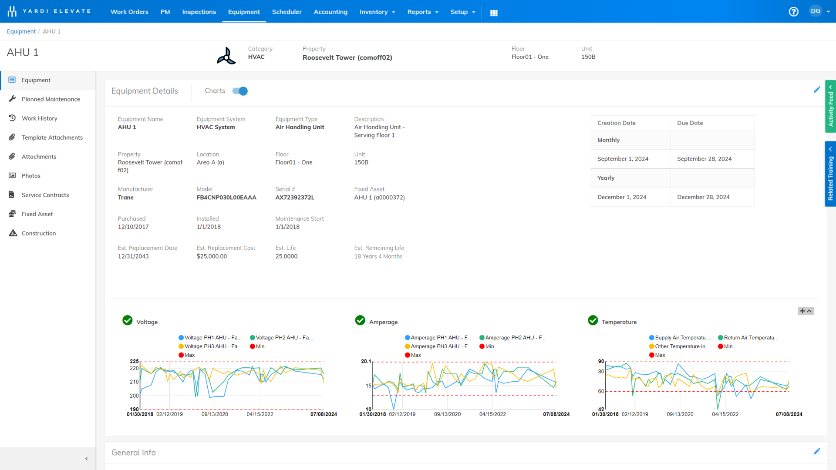Open the Planned Maintenance wrench item
Image resolution: width=836 pixels, height=470 pixels.
coord(51,99)
